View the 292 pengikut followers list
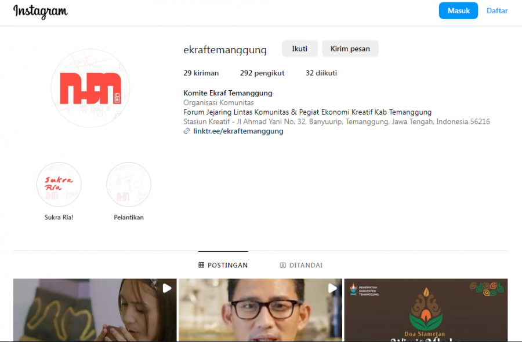The width and height of the screenshot is (522, 342). pos(262,73)
